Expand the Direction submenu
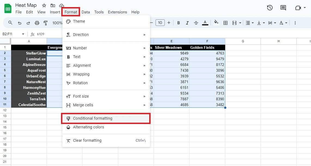Image resolution: width=311 pixels, height=166 pixels. pos(106,35)
